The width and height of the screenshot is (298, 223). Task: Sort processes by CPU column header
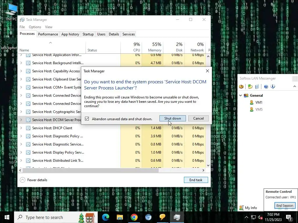[x=131, y=47]
